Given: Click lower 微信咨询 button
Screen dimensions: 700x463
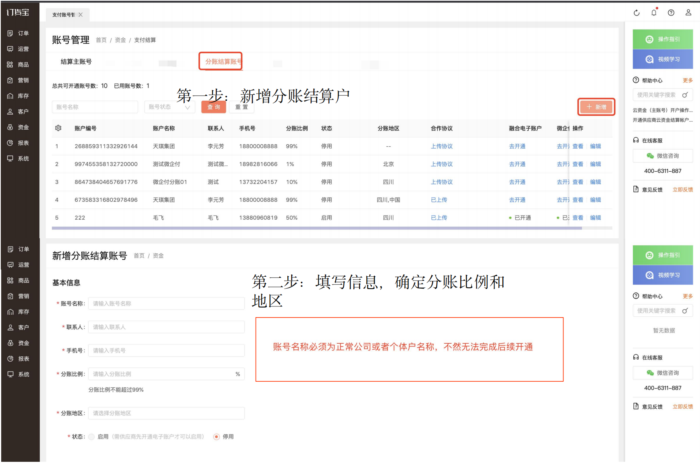Looking at the screenshot, I should point(663,373).
